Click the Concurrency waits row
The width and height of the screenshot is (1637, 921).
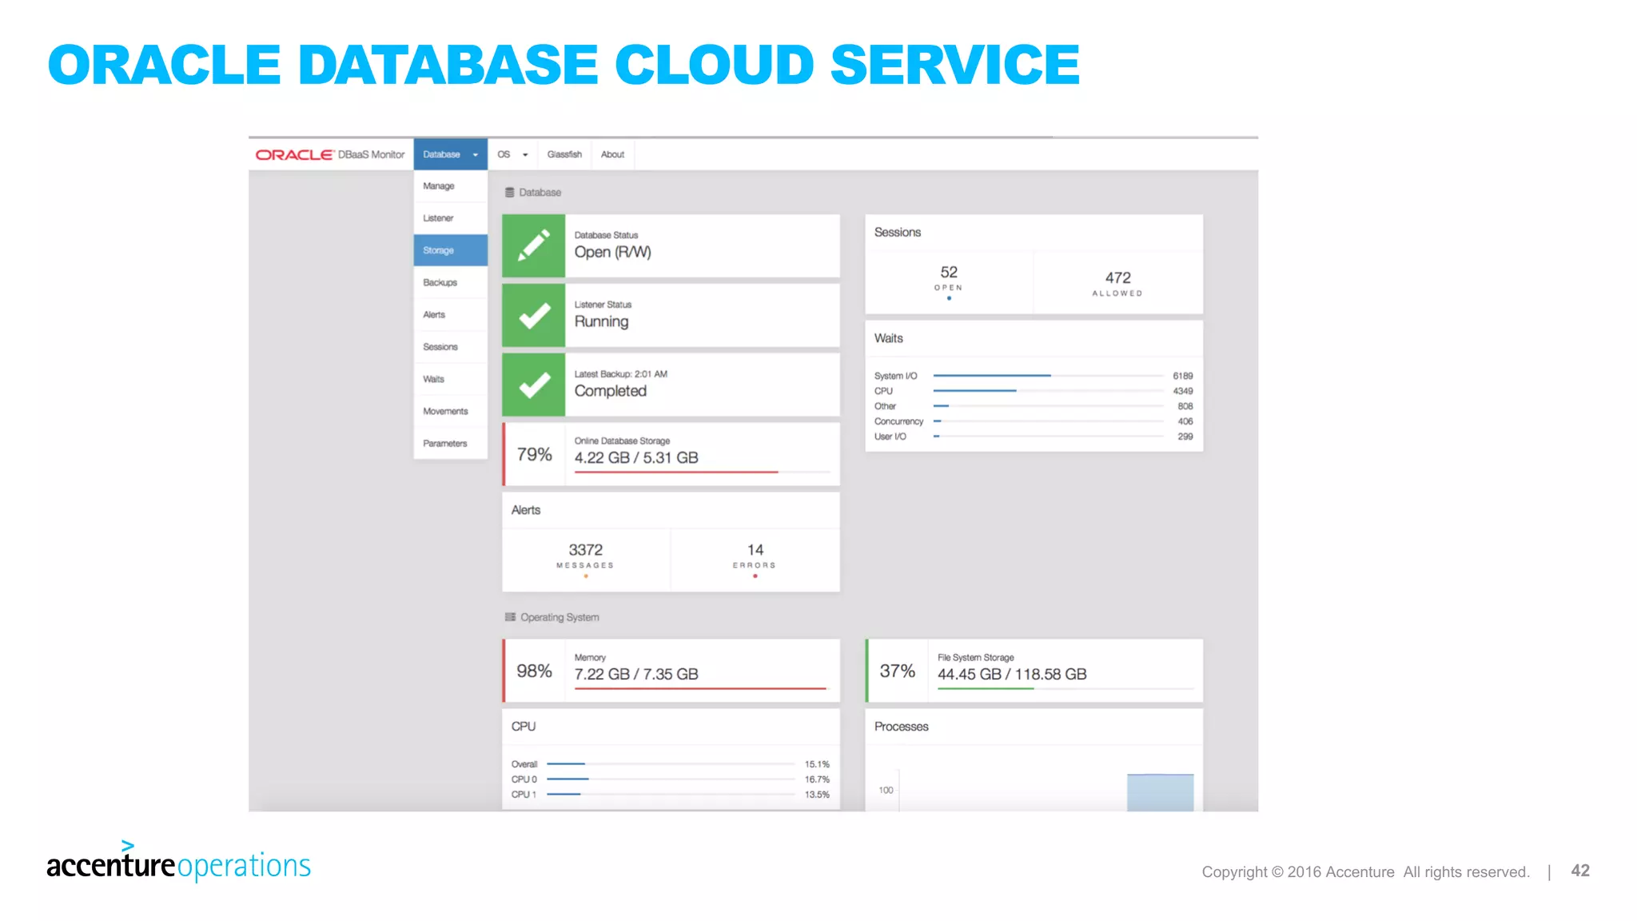(1034, 421)
